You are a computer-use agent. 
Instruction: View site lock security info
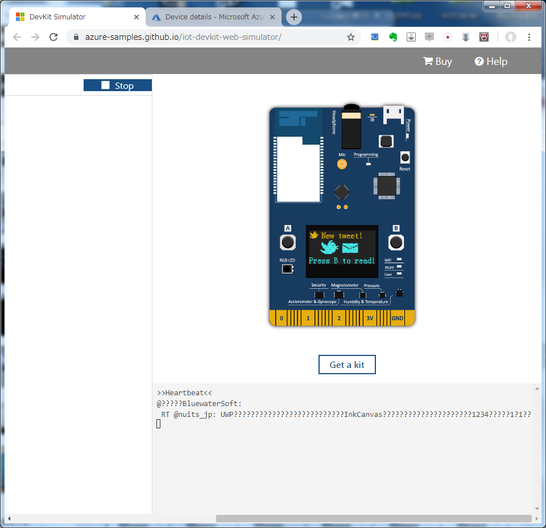pyautogui.click(x=76, y=37)
